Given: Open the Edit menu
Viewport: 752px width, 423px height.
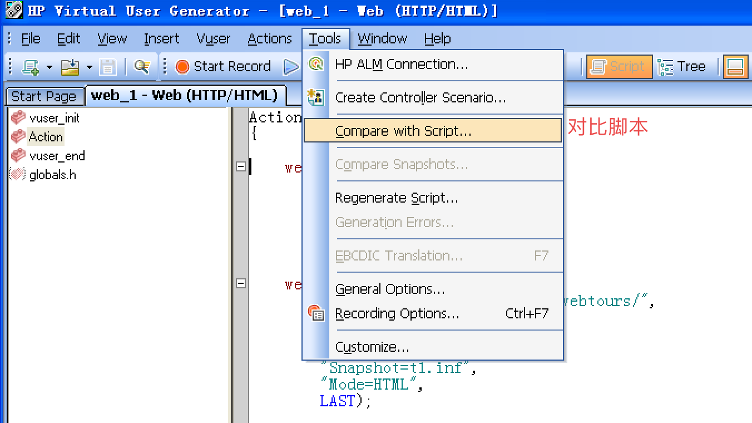Looking at the screenshot, I should coord(69,39).
